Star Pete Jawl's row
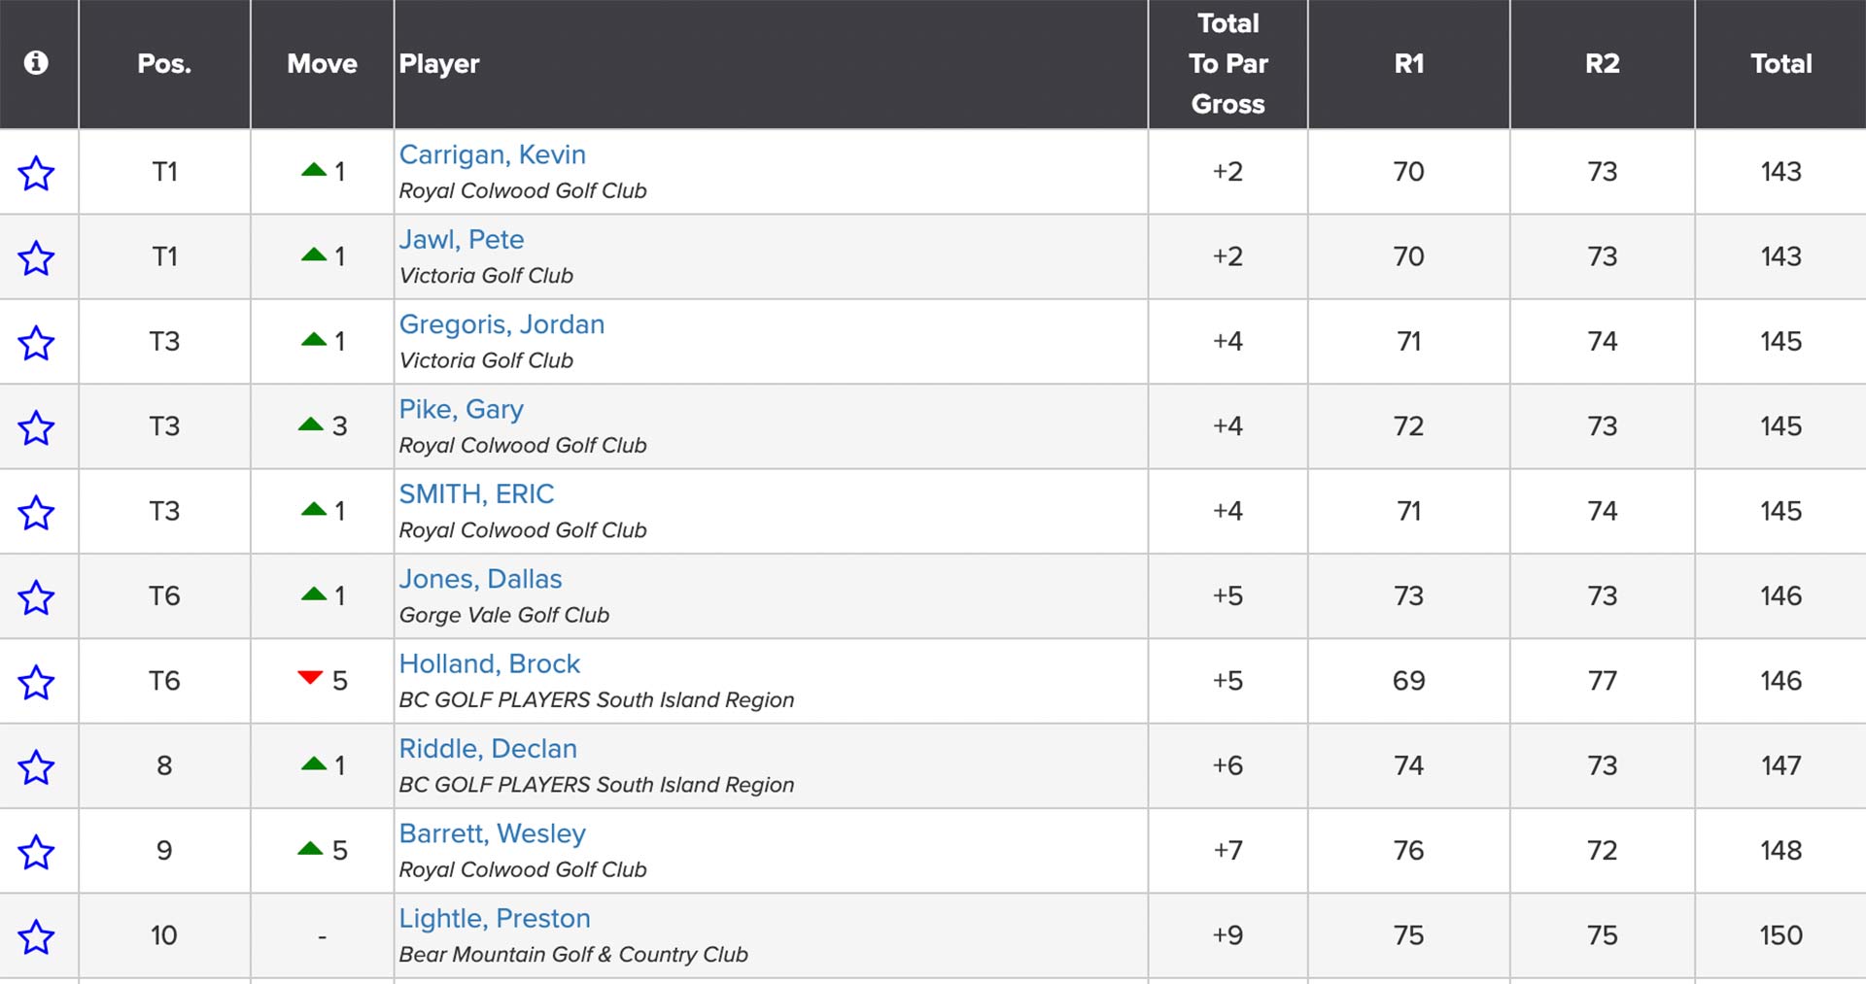The image size is (1866, 984). (37, 258)
